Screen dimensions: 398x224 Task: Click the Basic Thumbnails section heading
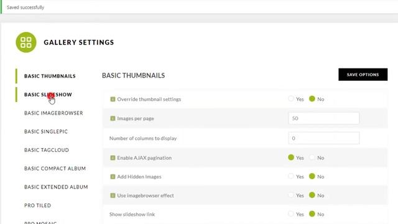point(133,75)
